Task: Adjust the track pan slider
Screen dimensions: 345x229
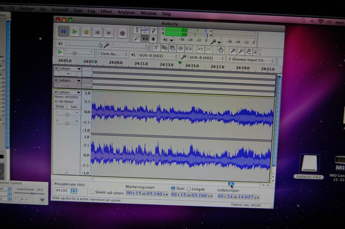Action: point(67,123)
